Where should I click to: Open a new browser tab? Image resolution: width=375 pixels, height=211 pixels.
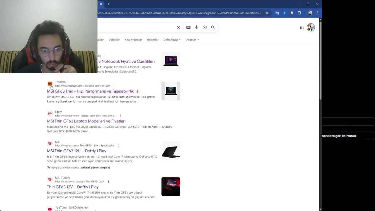point(108,4)
